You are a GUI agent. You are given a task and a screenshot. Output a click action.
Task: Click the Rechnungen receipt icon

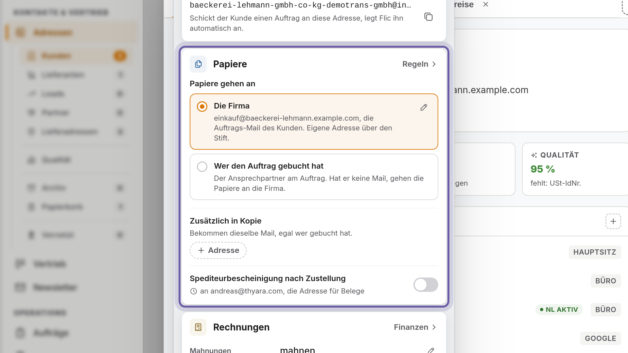tap(198, 327)
